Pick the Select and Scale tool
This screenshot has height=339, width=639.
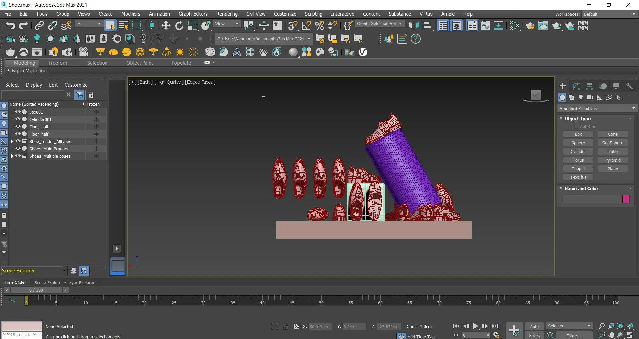(x=193, y=25)
